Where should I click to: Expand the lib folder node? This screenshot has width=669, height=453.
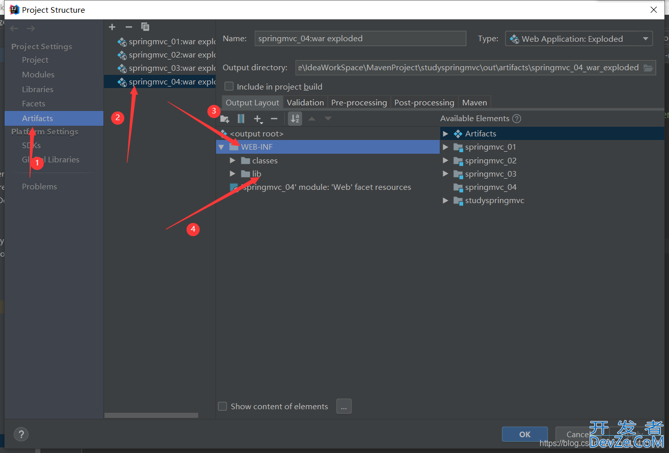[x=232, y=174]
